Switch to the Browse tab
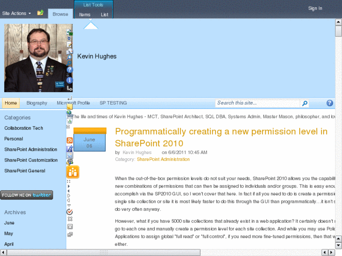 click(60, 14)
